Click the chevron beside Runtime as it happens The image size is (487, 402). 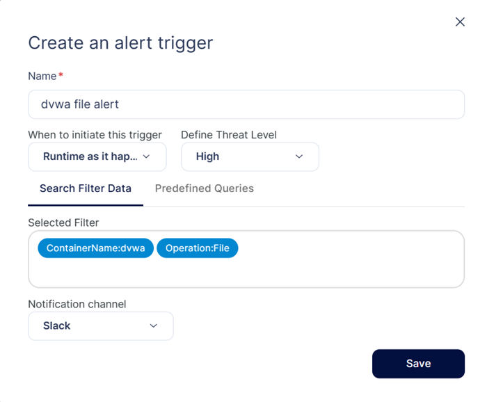pos(146,156)
